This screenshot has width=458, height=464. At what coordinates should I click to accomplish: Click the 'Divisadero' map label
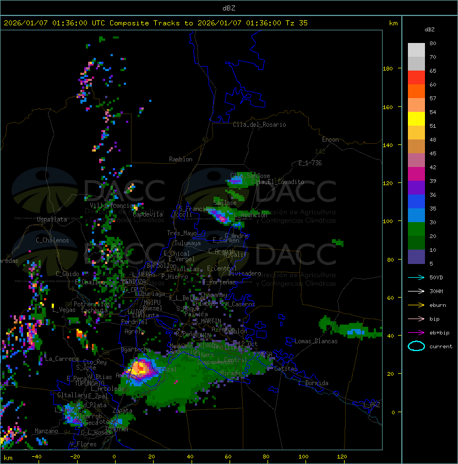tap(245, 273)
